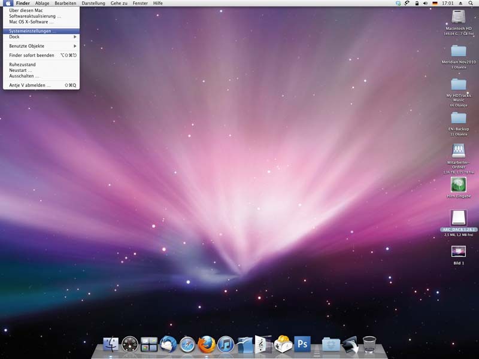Open the Fenster menu

click(140, 3)
